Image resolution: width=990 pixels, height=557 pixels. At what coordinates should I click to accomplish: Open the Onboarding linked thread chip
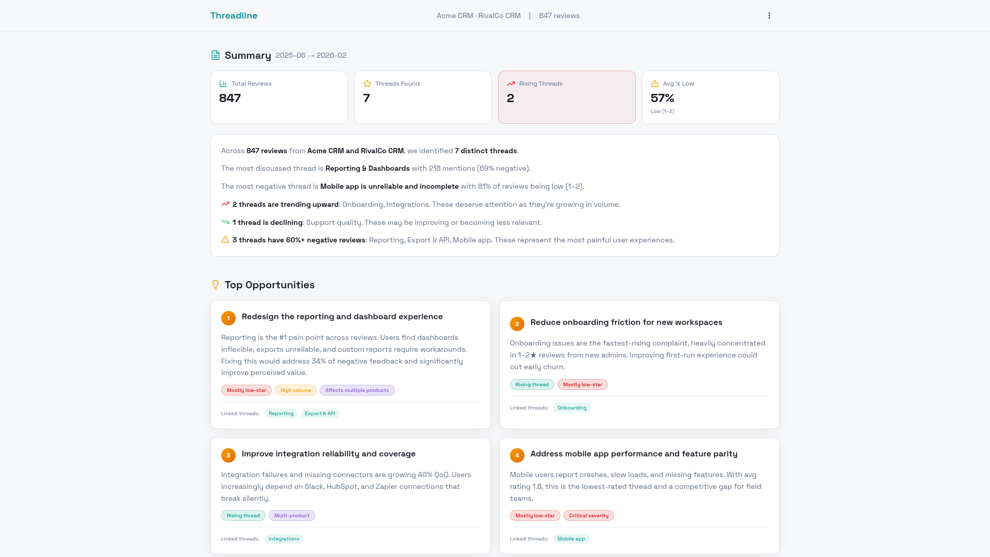coord(572,408)
